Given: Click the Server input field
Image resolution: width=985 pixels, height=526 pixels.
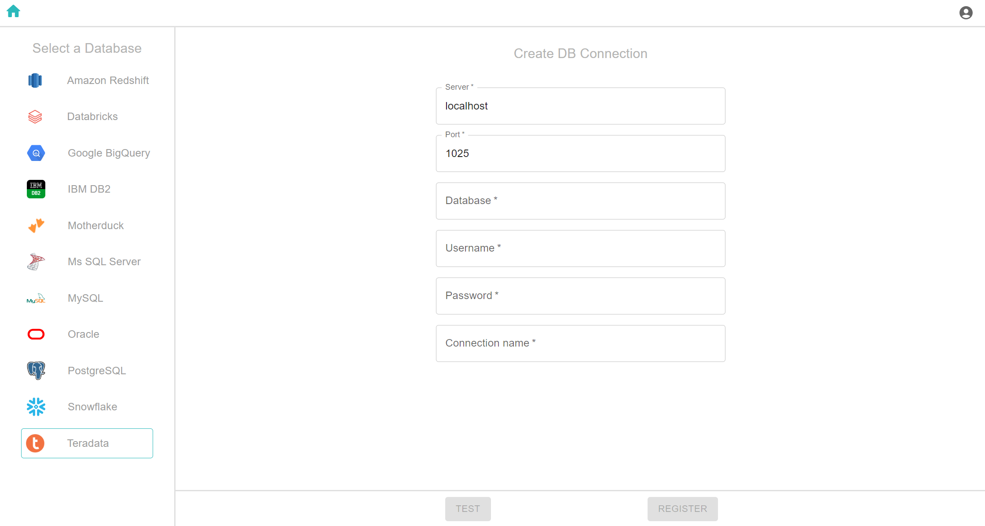Looking at the screenshot, I should click(x=580, y=106).
